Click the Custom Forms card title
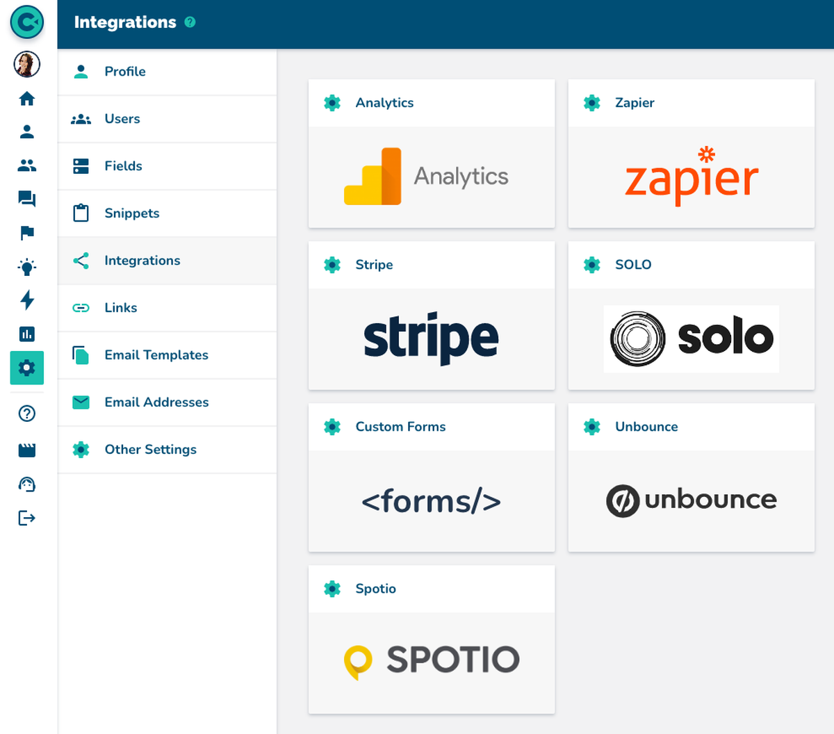Viewport: 834px width, 734px height. pos(400,427)
